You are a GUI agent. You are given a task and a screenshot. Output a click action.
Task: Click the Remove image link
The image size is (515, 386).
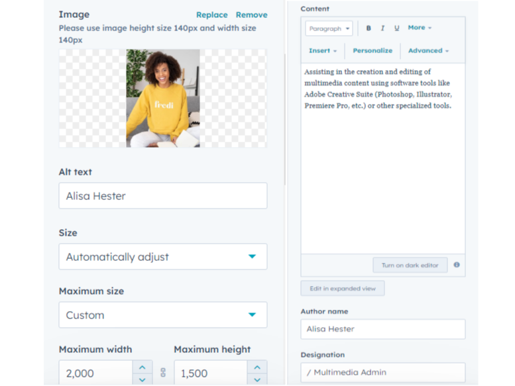coord(252,15)
